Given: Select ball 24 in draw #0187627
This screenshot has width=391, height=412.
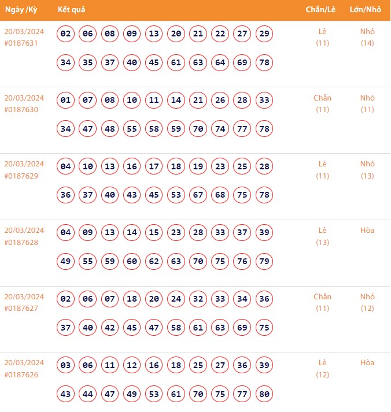Looking at the screenshot, I should 176,299.
